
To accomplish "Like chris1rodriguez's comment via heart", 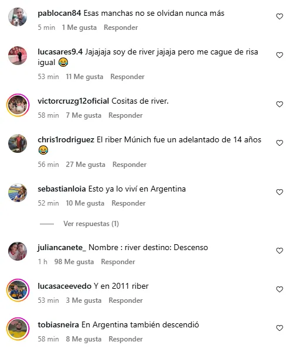I will point(280,143).
